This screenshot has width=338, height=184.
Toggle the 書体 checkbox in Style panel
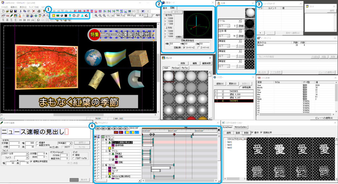(x=252, y=133)
